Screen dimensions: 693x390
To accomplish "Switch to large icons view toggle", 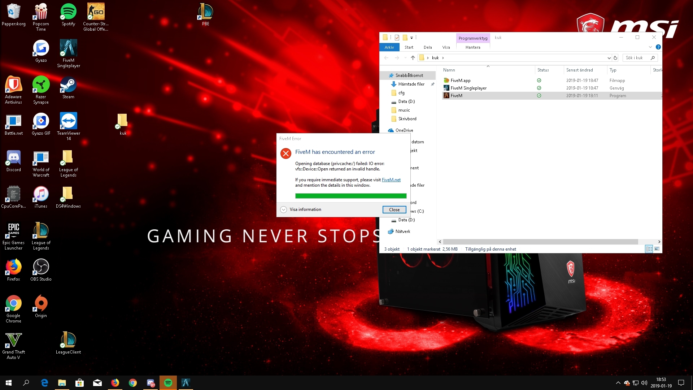I will click(657, 249).
